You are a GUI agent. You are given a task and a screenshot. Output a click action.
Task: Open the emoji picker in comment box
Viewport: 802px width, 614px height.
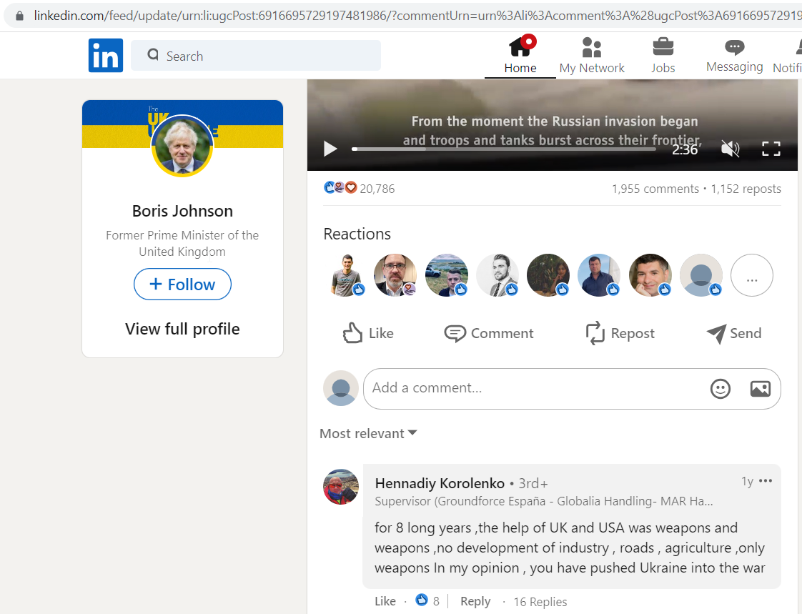[721, 389]
